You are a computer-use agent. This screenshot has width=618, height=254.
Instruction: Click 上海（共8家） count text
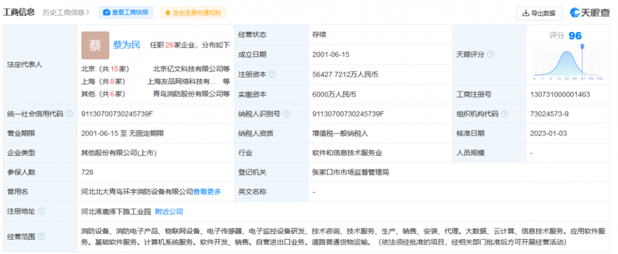click(103, 81)
